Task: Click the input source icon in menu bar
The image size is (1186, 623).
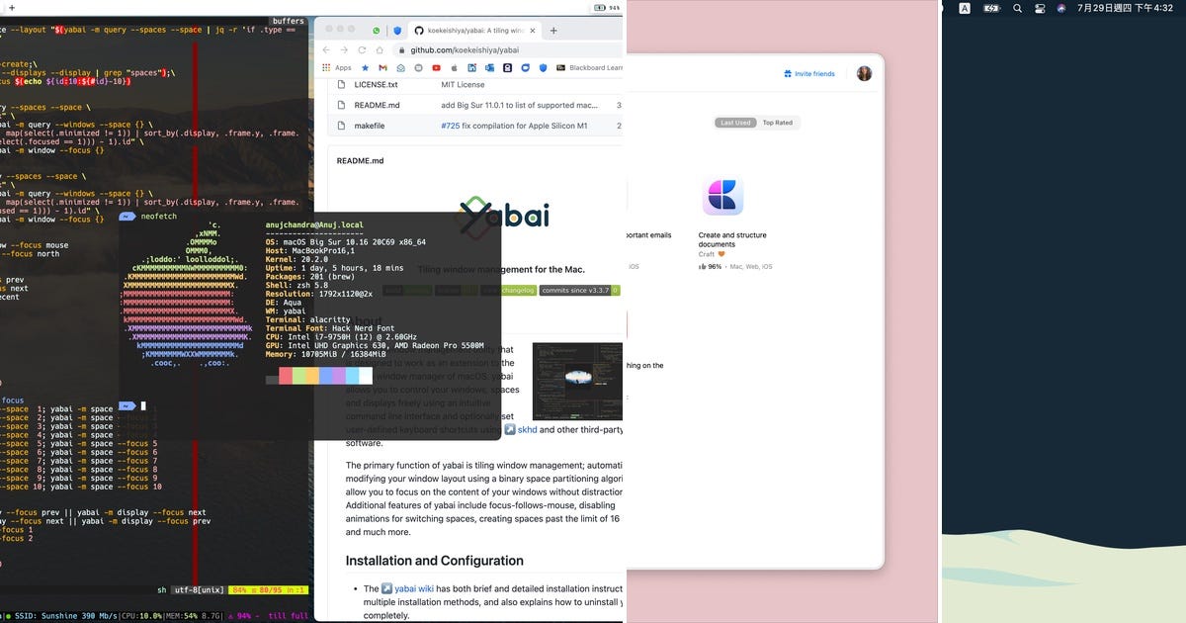Action: click(966, 10)
